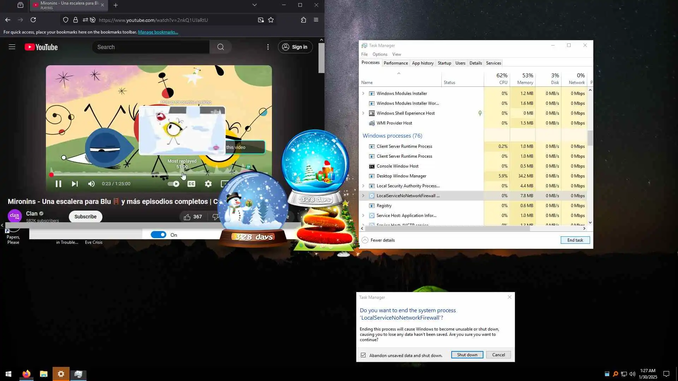Pause the YouTube video

pyautogui.click(x=59, y=184)
